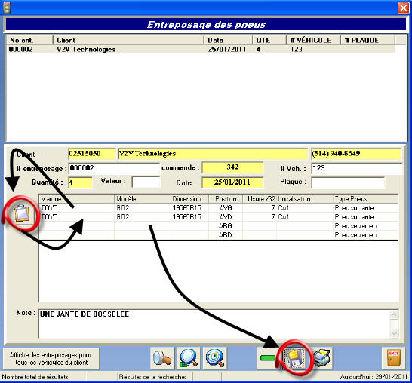412x383 pixels.
Task: Click the blue magnifier with green tag icon
Action: [x=189, y=358]
